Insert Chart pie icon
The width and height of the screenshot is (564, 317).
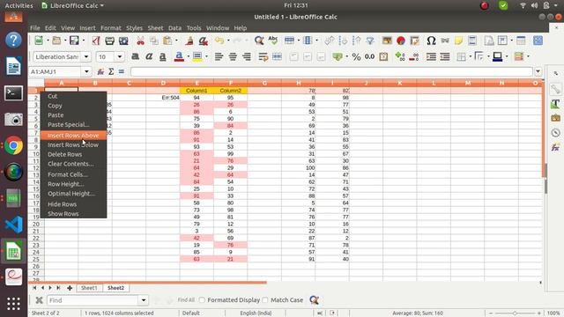401,41
